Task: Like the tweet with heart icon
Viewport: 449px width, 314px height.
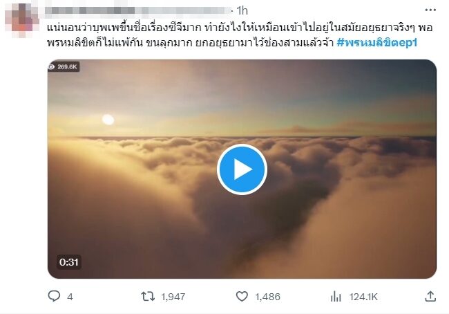Action: (242, 296)
